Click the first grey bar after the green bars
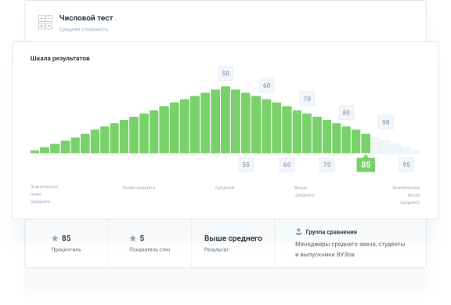451x305 pixels. pyautogui.click(x=376, y=145)
